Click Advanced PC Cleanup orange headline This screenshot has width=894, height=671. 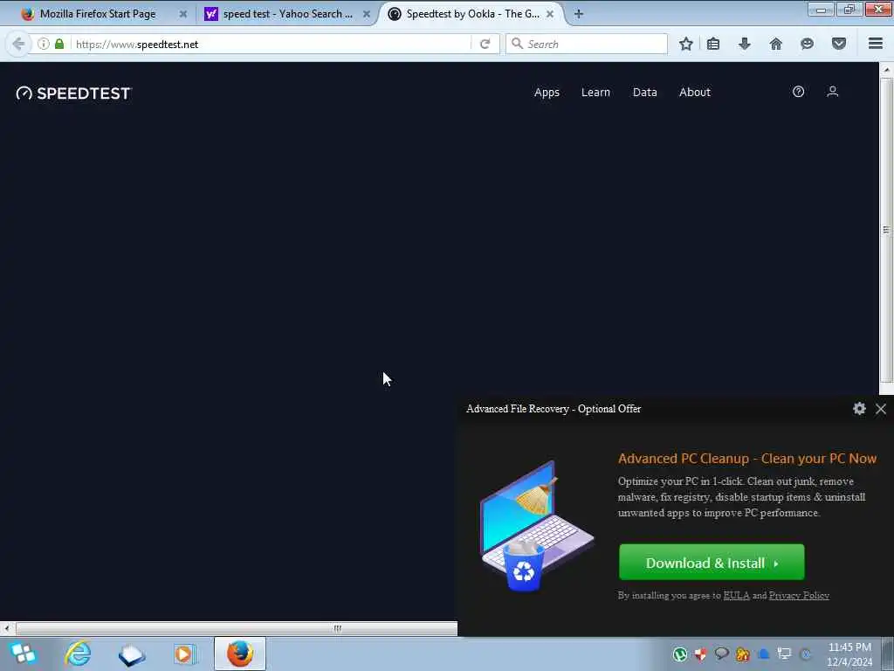[x=747, y=459]
